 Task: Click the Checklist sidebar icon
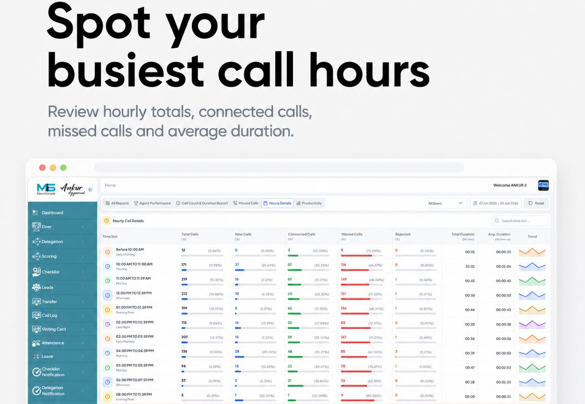36,272
